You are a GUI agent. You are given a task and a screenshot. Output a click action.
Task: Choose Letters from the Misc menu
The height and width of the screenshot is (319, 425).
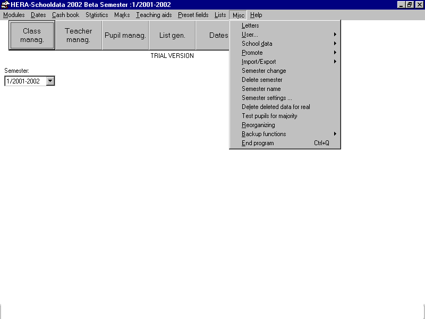tap(285, 26)
